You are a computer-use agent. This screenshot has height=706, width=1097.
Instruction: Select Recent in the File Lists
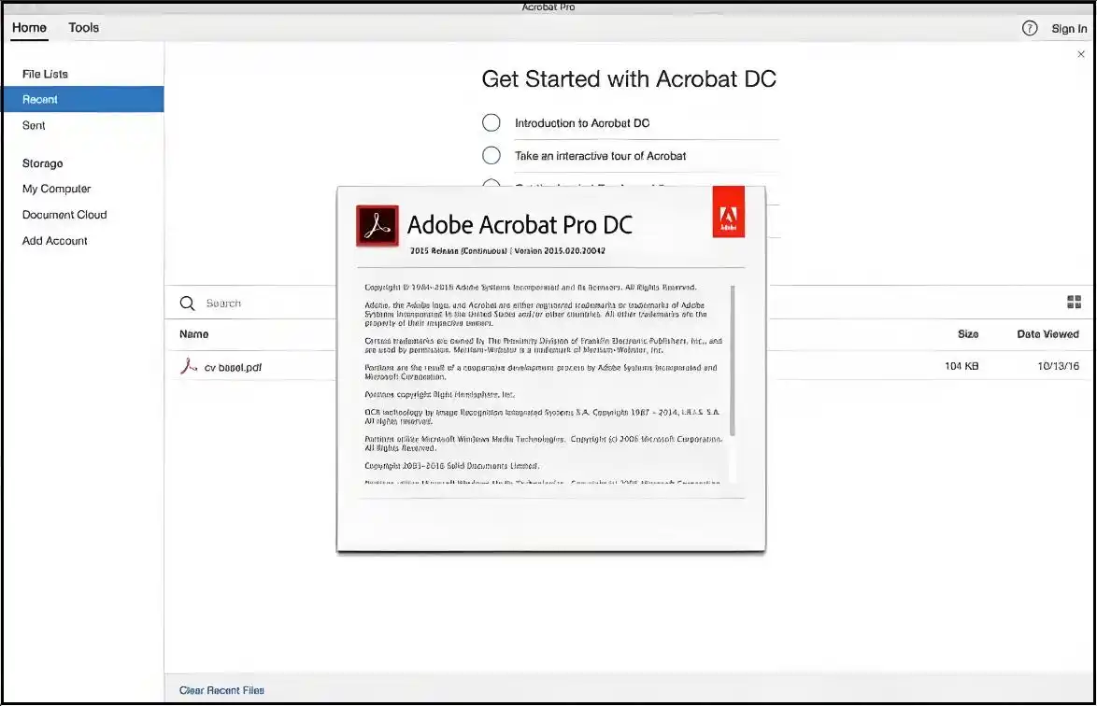[82, 99]
